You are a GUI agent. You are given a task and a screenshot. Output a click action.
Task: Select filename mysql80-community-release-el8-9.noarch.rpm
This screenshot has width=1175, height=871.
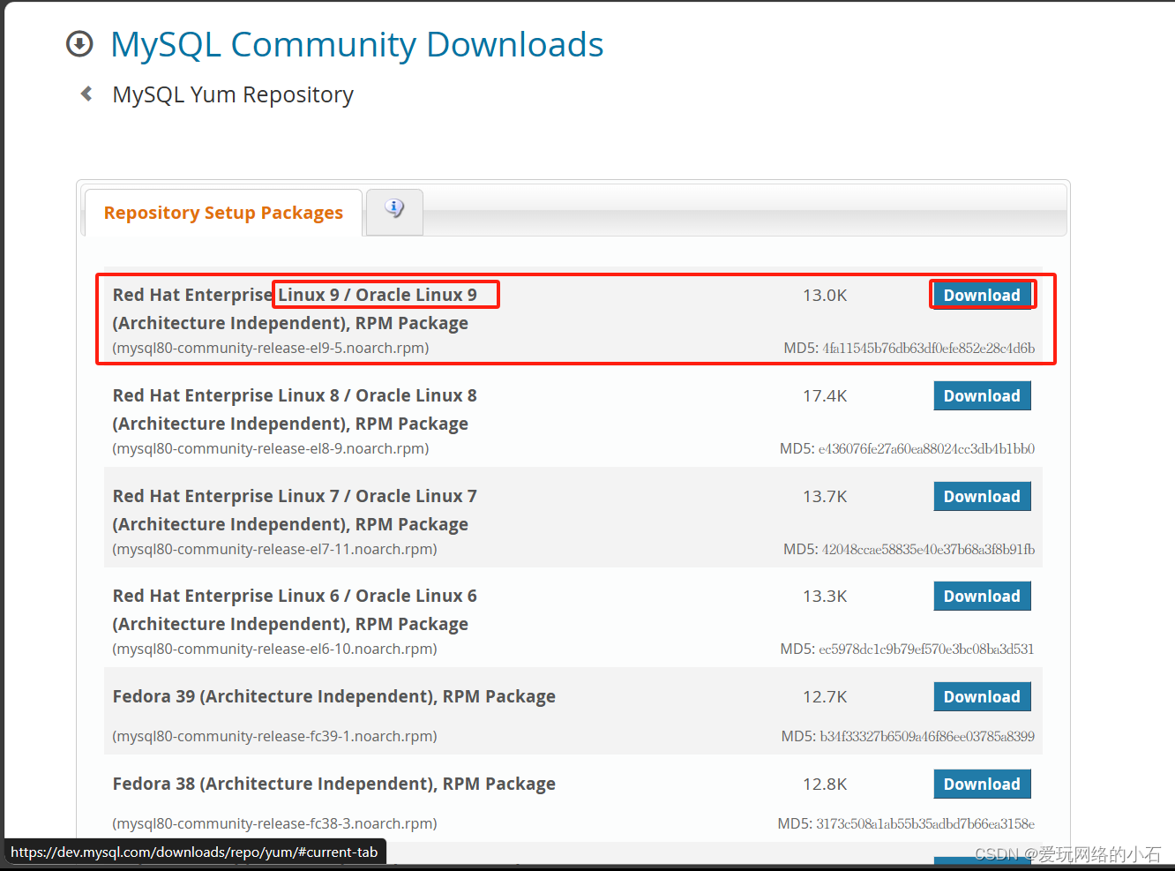point(271,448)
